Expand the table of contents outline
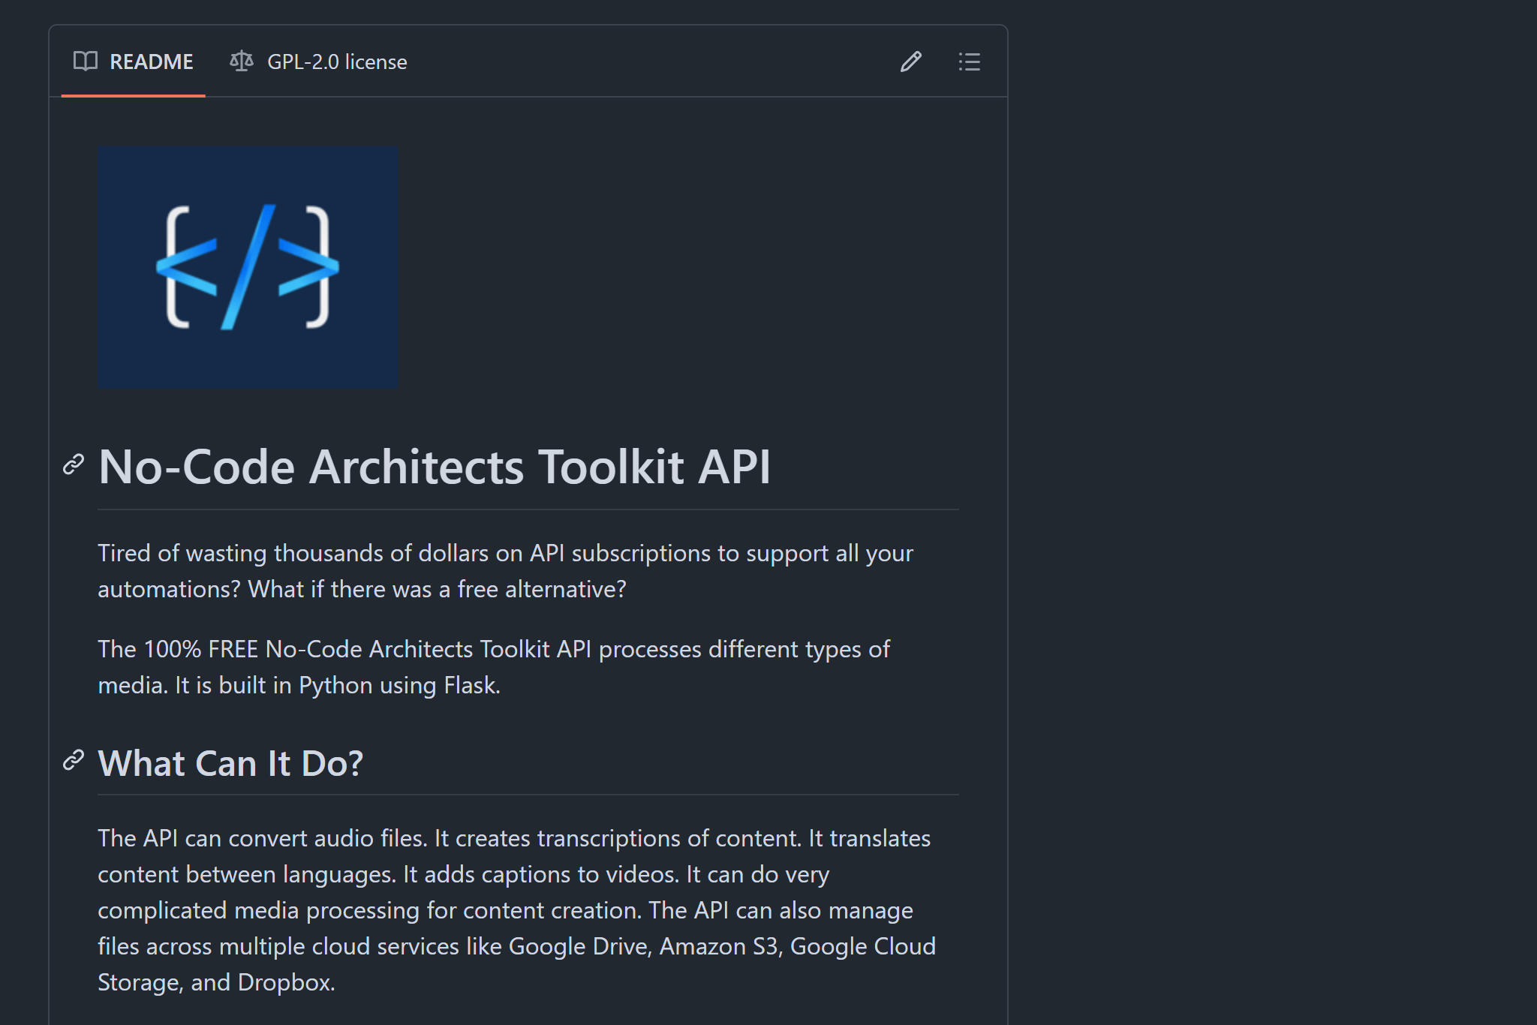Screen dimensions: 1537x1025 969,62
